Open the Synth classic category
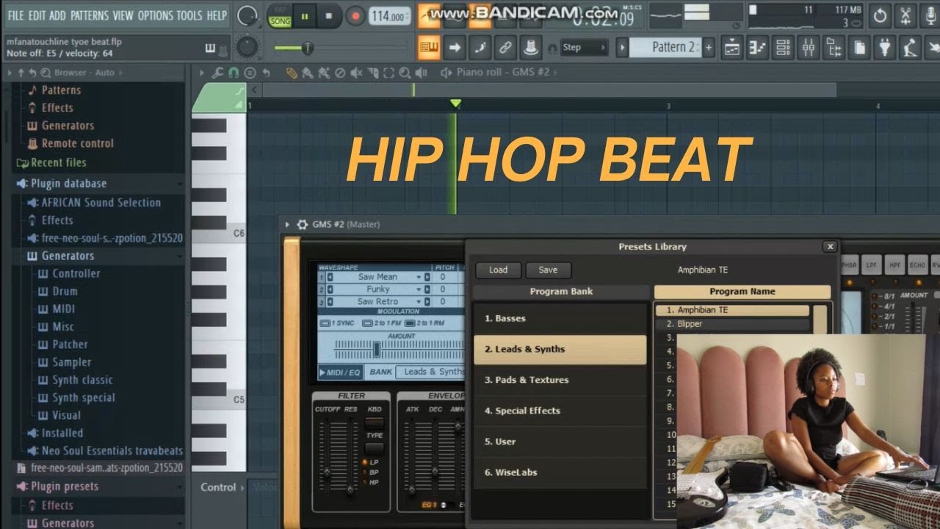 [x=82, y=380]
